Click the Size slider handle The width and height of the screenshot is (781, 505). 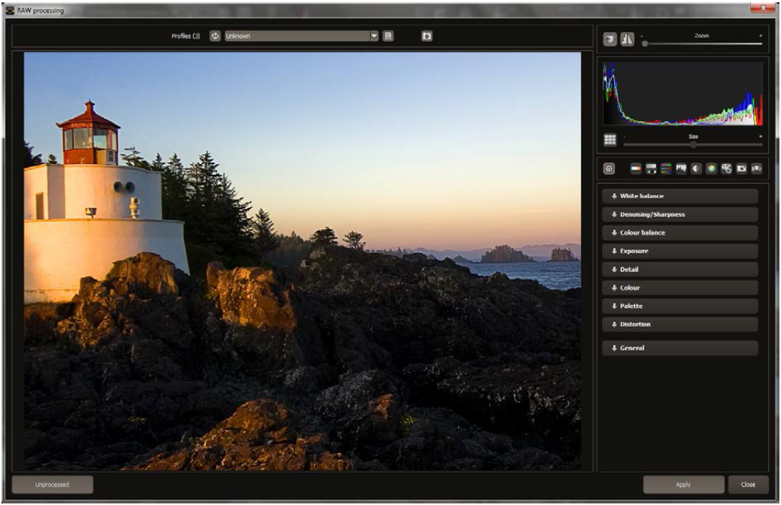pyautogui.click(x=693, y=145)
